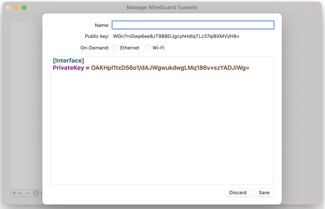The width and height of the screenshot is (325, 209).
Task: Remove tunnel with minus icon
Action: click(x=27, y=193)
